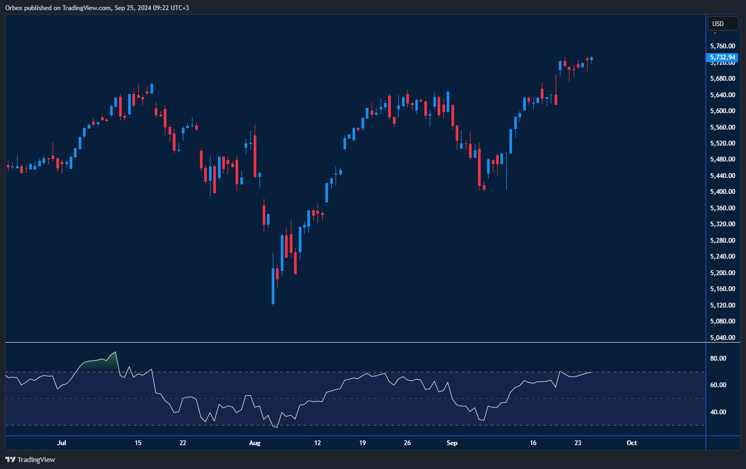Click the 5,400.00 price scale label

click(723, 192)
